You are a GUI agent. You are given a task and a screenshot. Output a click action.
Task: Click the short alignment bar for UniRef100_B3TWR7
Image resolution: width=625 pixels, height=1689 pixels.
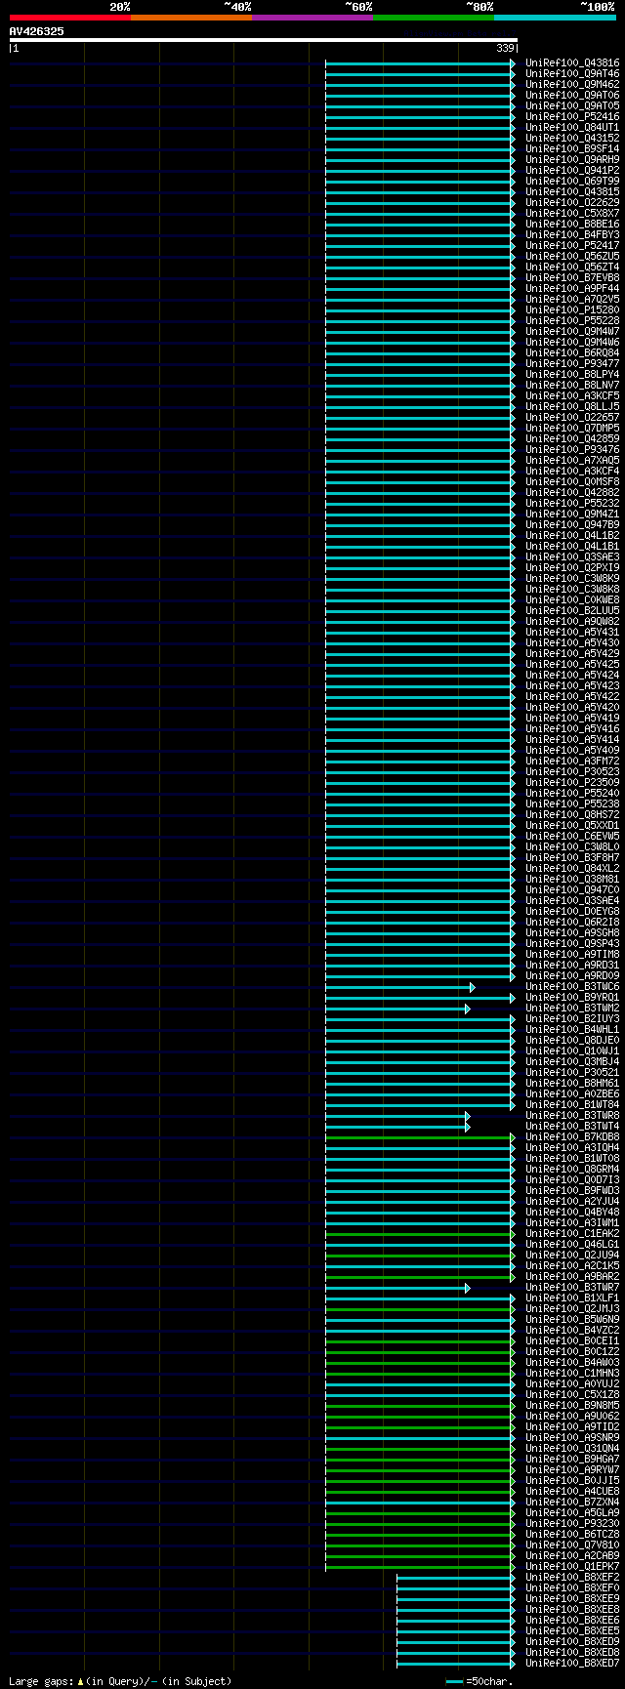[x=397, y=1287]
